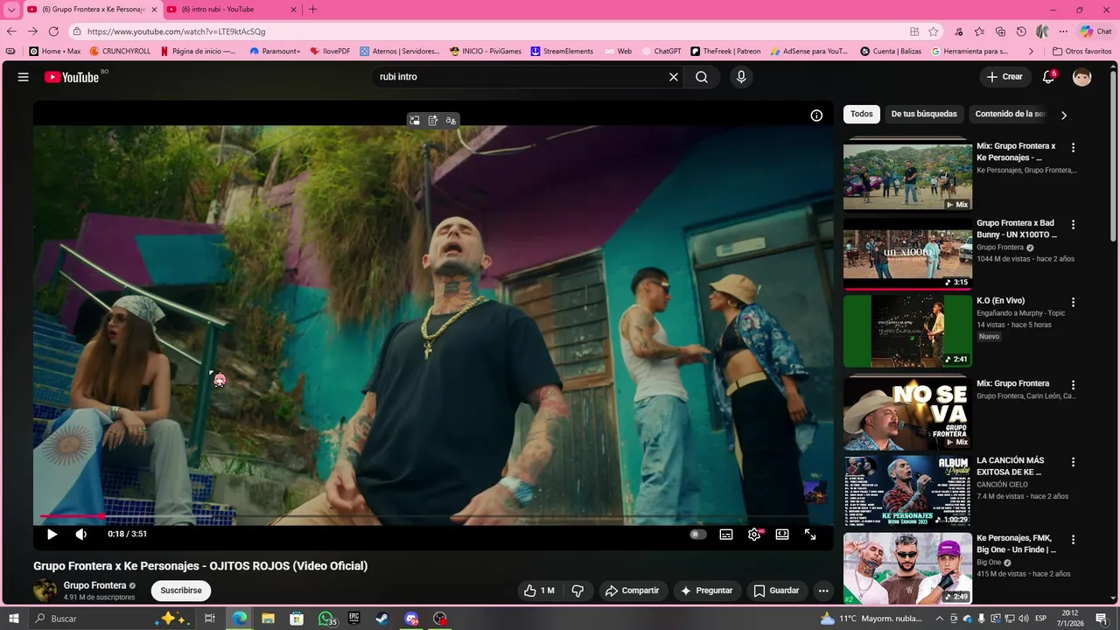Subscribe to Grupo Frontera
Image resolution: width=1120 pixels, height=630 pixels.
[x=181, y=591]
